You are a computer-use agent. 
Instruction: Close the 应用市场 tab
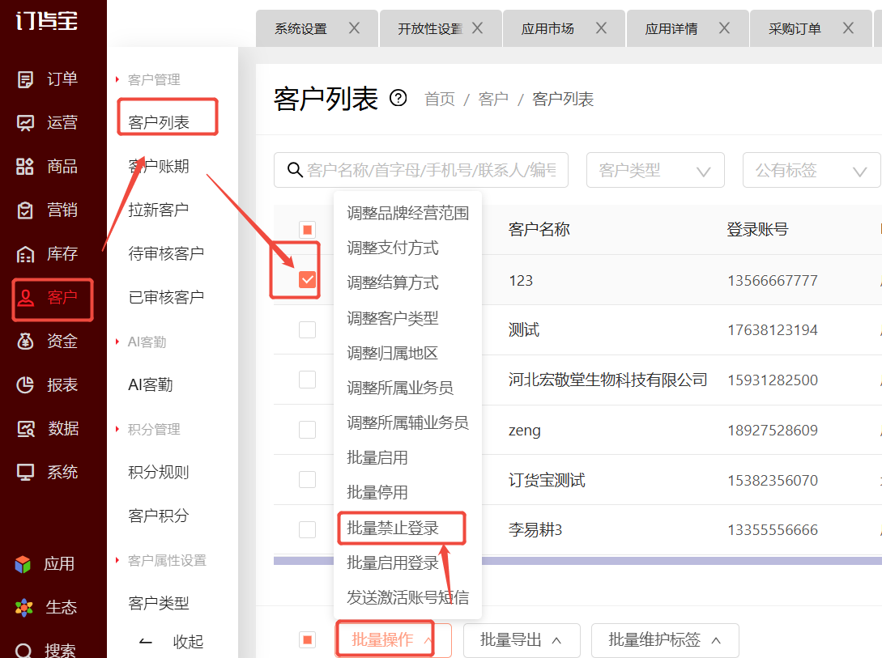pos(601,28)
